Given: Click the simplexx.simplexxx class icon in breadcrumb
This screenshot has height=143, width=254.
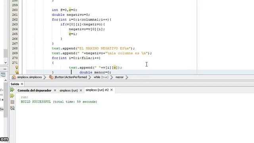Looking at the screenshot, I should tap(14, 77).
